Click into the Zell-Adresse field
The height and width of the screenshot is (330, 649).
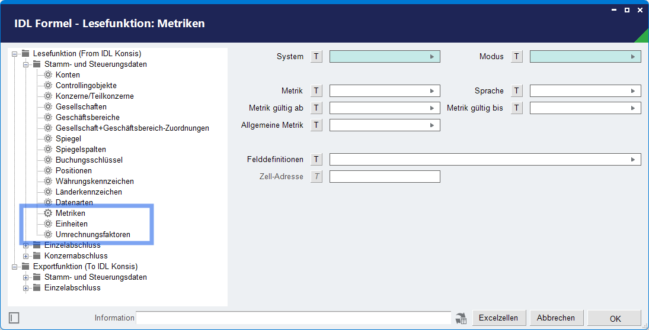pyautogui.click(x=385, y=176)
